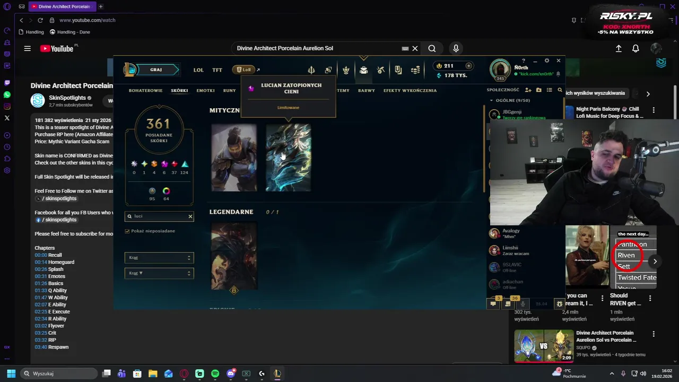679x382 pixels.
Task: Start YouTube voice search with microphone
Action: (x=456, y=48)
